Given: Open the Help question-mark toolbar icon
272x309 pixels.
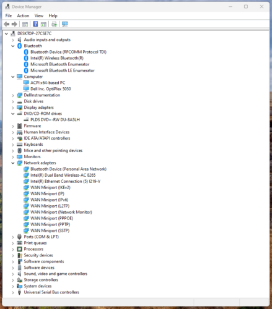Looking at the screenshot, I should [x=35, y=24].
